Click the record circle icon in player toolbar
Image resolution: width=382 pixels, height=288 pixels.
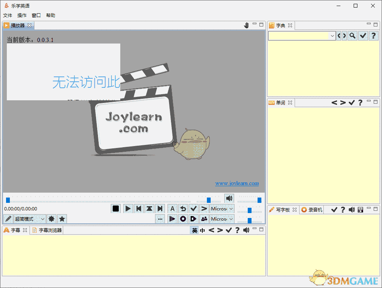[183, 219]
